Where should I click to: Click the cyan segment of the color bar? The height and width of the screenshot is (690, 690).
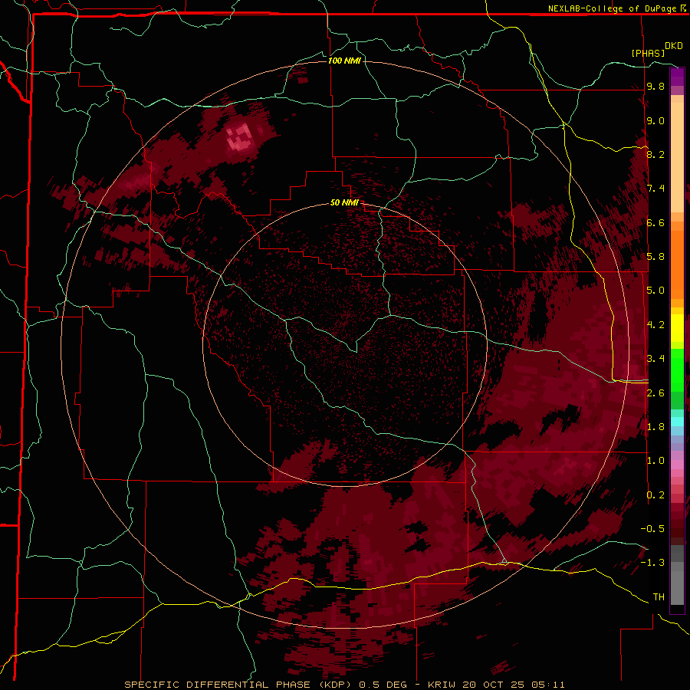click(677, 422)
